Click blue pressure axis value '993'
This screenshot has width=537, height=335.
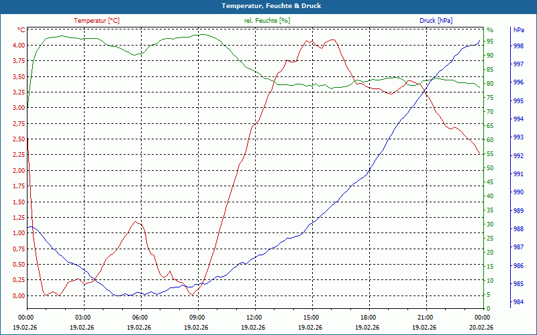(518, 137)
